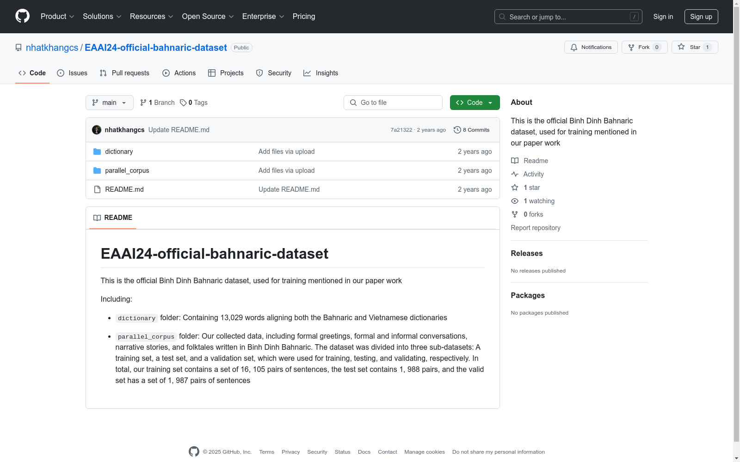Image resolution: width=740 pixels, height=462 pixels.
Task: Switch to the Insights tab
Action: (321, 73)
